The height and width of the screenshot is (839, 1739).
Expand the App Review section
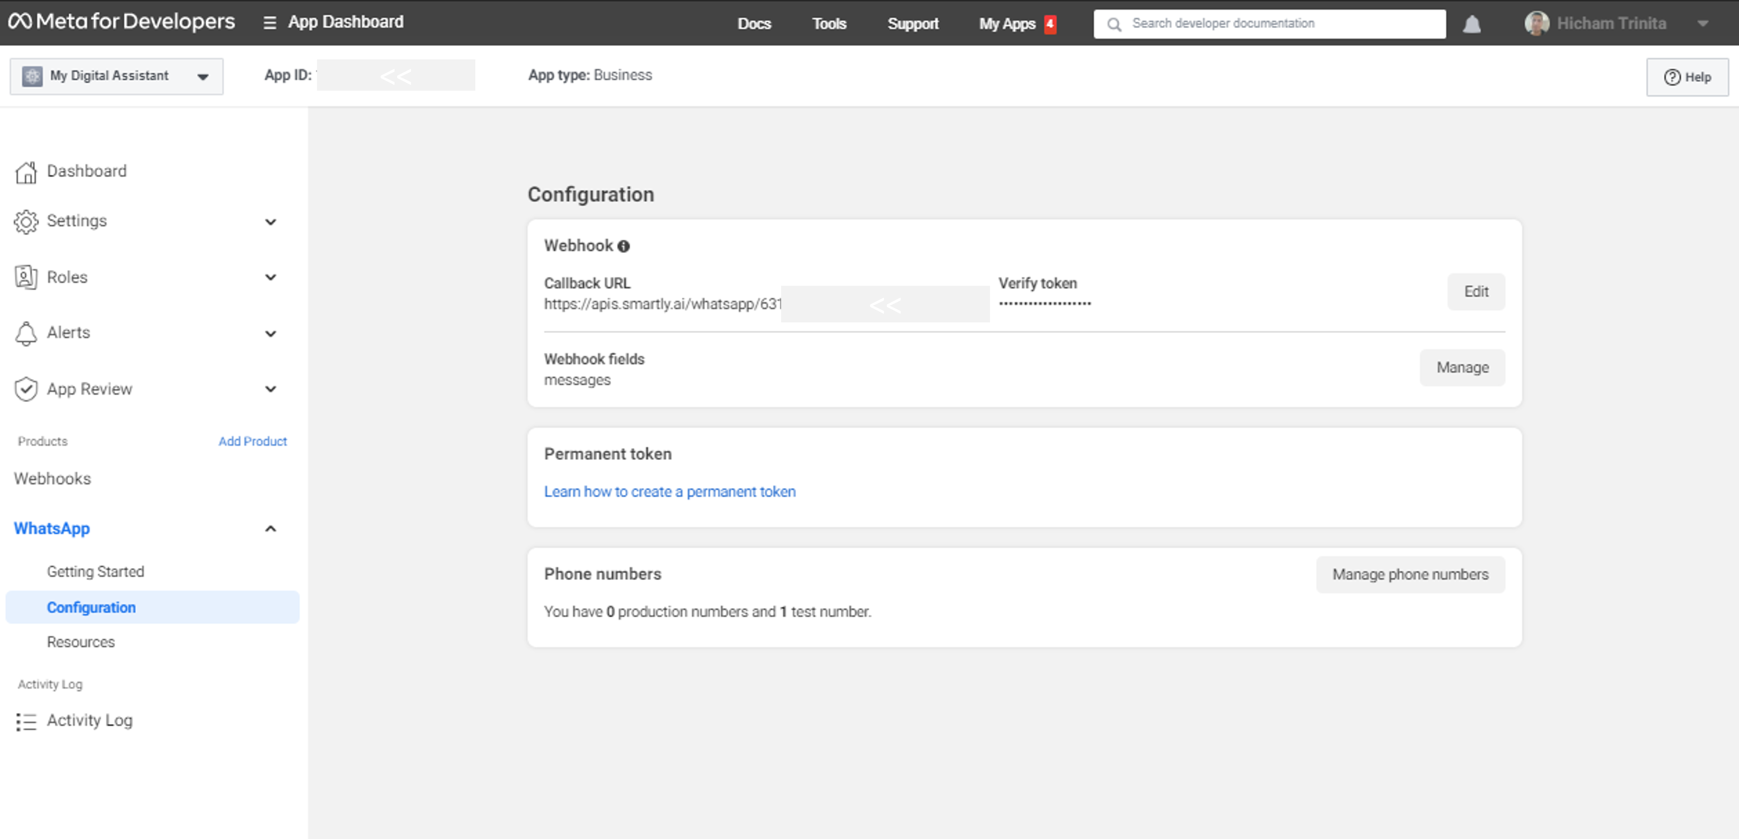(271, 389)
